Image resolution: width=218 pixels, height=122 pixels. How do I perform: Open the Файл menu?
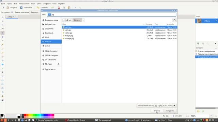click(x=3, y=4)
